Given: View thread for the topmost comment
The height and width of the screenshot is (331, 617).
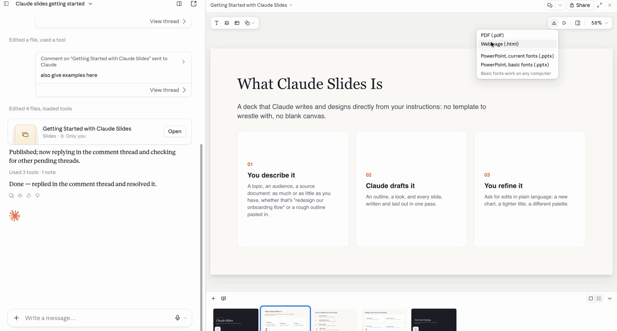Looking at the screenshot, I should pyautogui.click(x=168, y=21).
